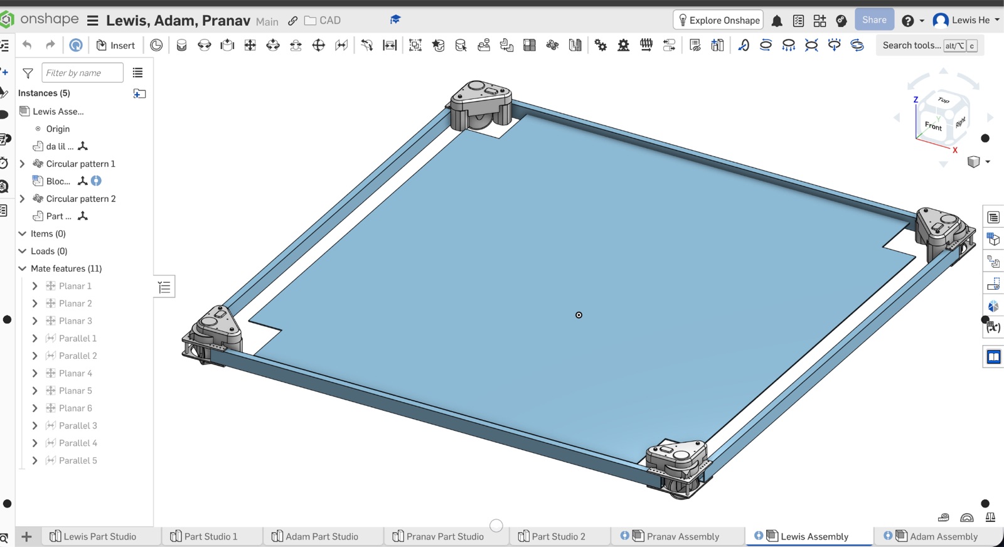Image resolution: width=1004 pixels, height=547 pixels.
Task: Open the Onshape hamburger menu
Action: click(93, 21)
